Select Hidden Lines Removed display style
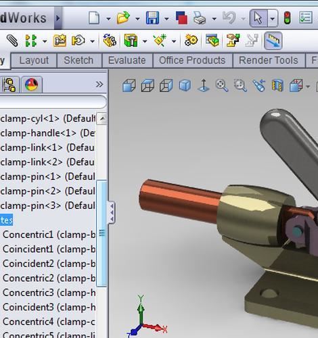 (147, 86)
